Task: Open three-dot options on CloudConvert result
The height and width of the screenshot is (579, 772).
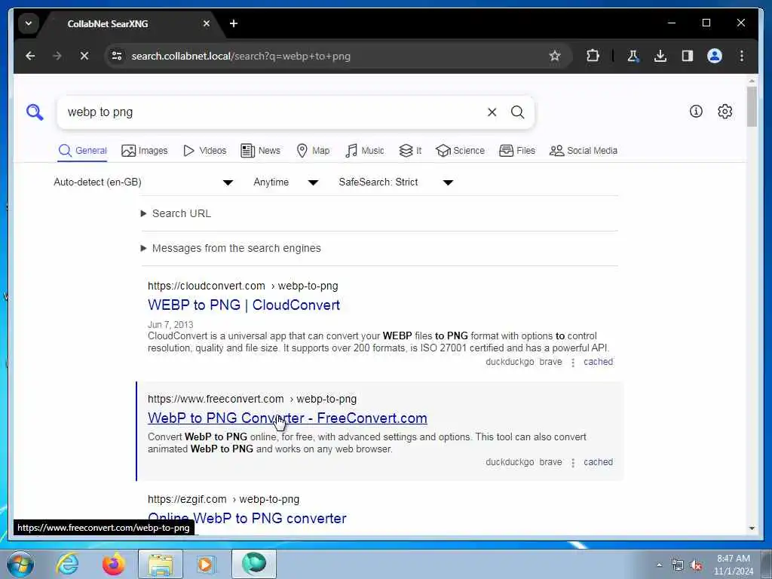Action: 573,363
